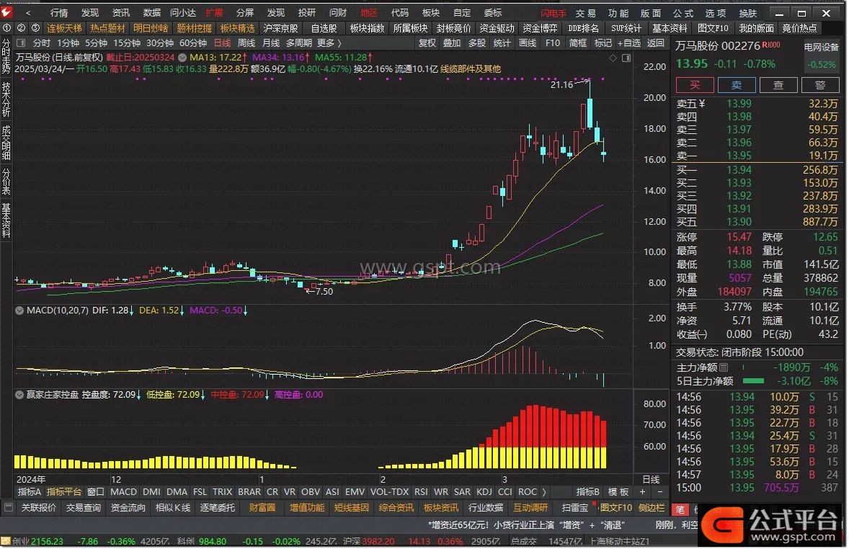Switch to 月线 monthly period
This screenshot has height=549, width=849.
click(x=271, y=43)
